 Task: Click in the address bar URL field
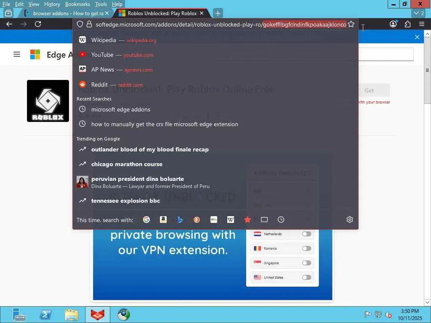[x=221, y=24]
